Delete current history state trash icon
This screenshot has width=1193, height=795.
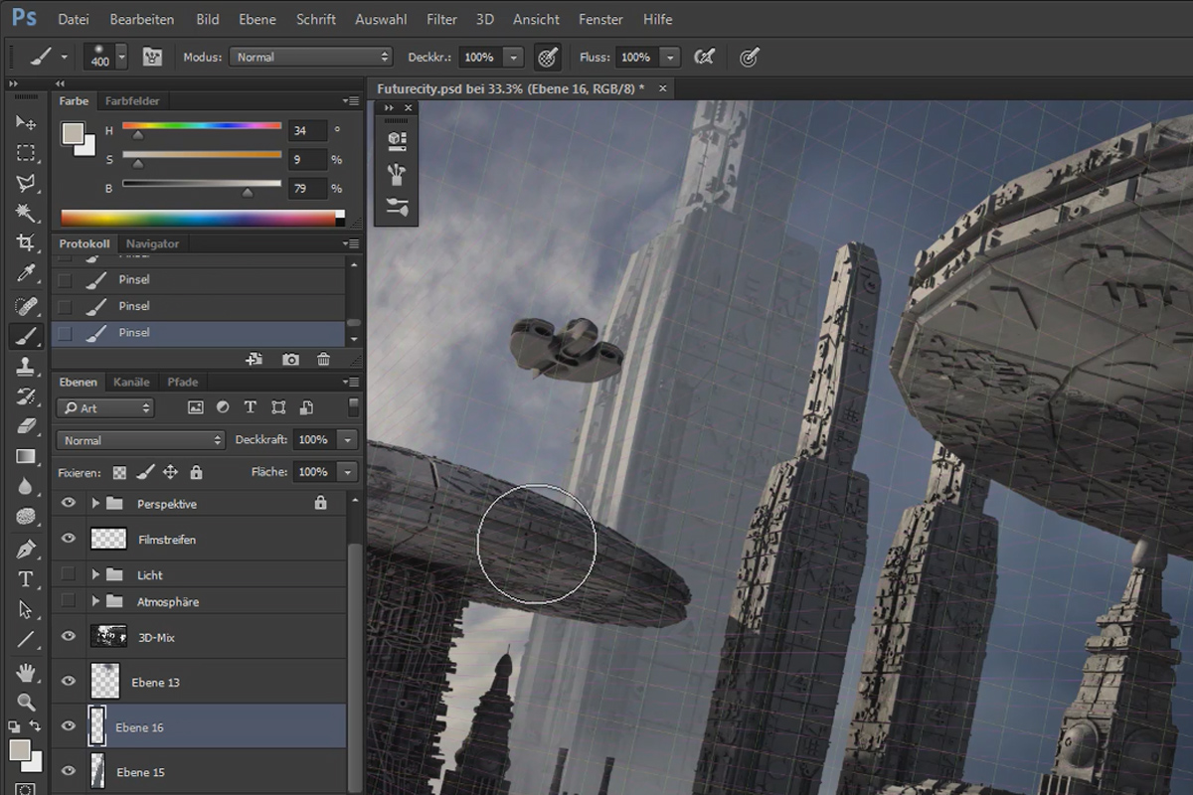click(323, 359)
